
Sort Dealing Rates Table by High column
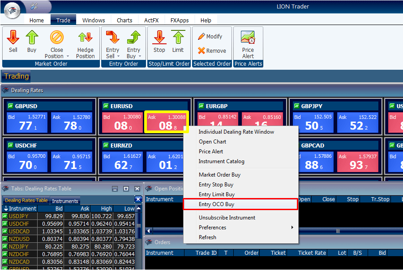point(102,208)
